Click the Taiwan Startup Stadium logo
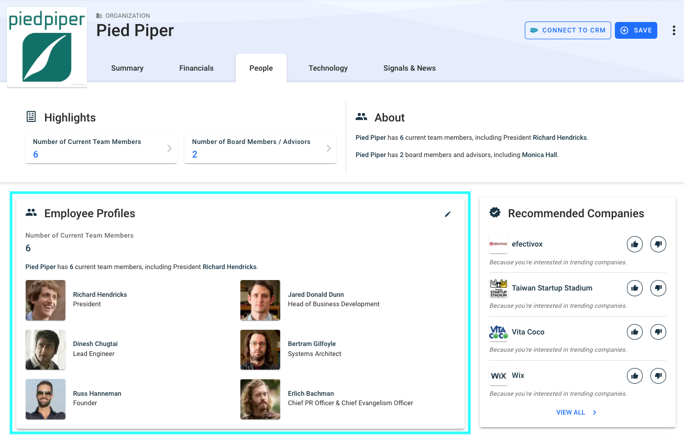684x435 pixels. (499, 288)
